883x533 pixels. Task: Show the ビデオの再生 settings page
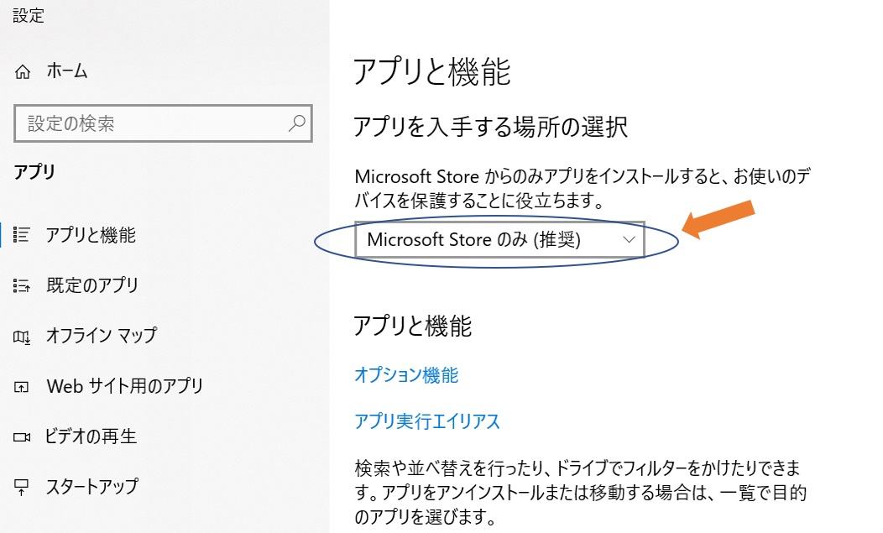(91, 436)
